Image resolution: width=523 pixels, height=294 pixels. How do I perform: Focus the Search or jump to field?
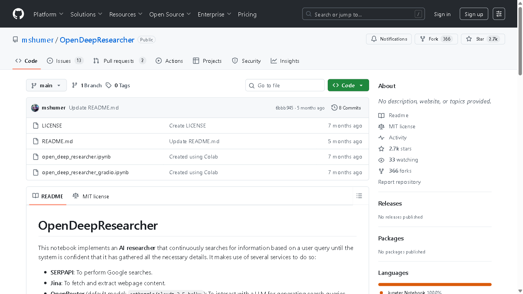pyautogui.click(x=364, y=14)
